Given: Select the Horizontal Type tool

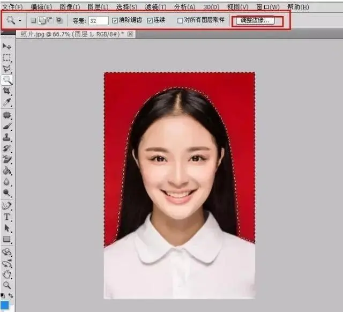Looking at the screenshot, I should click(x=8, y=217).
